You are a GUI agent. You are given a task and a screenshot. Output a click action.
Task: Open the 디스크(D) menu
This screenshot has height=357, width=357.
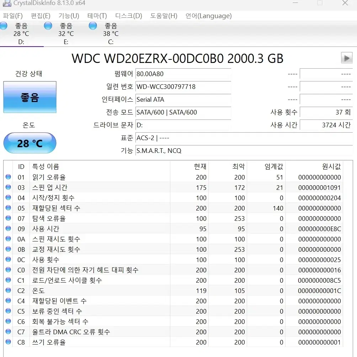pyautogui.click(x=129, y=16)
